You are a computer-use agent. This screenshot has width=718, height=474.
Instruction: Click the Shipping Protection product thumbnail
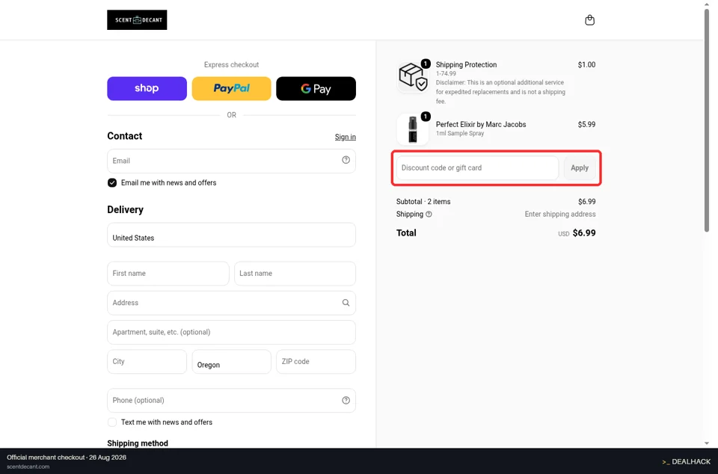412,76
